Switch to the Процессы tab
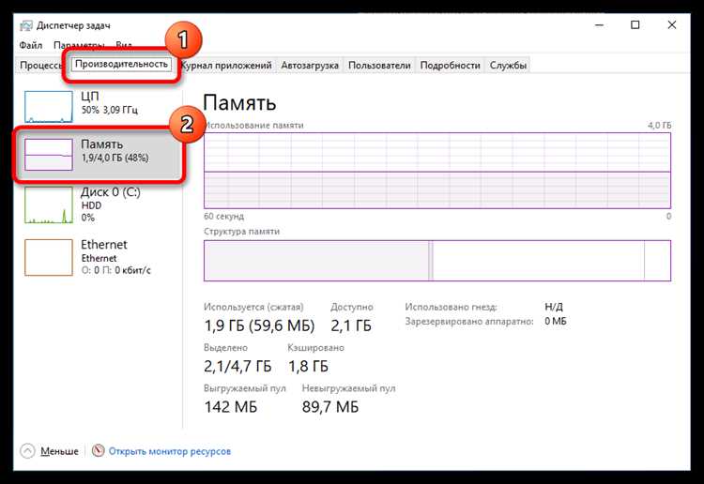The height and width of the screenshot is (484, 704). (40, 66)
